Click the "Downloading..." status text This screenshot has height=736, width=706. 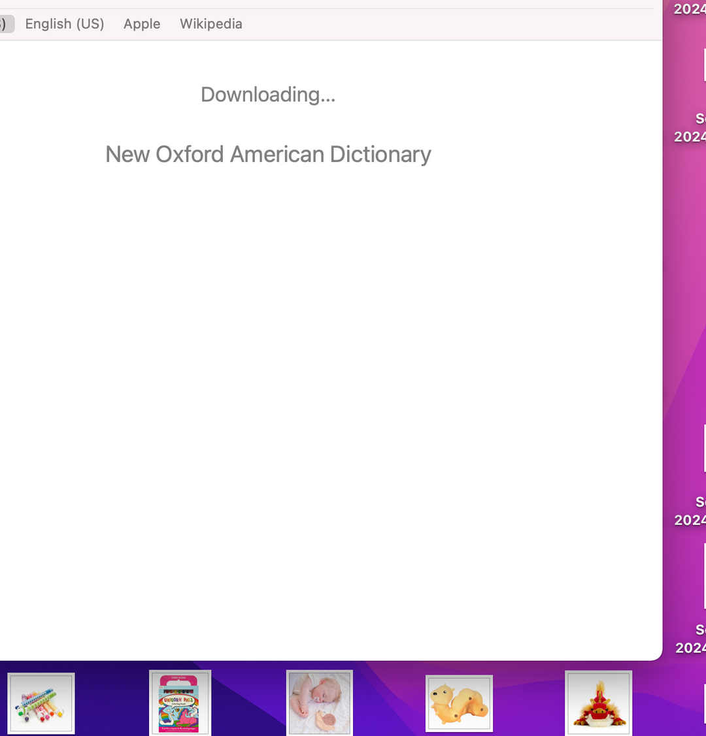click(x=268, y=95)
